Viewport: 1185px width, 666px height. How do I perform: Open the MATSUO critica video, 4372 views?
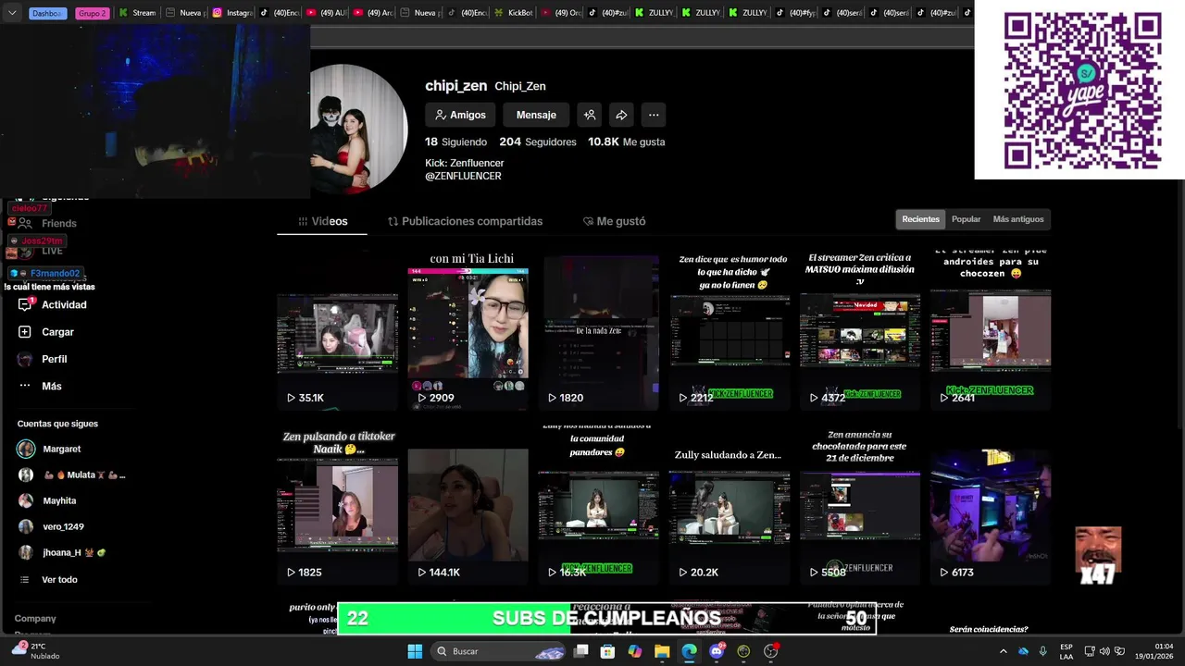(x=860, y=330)
